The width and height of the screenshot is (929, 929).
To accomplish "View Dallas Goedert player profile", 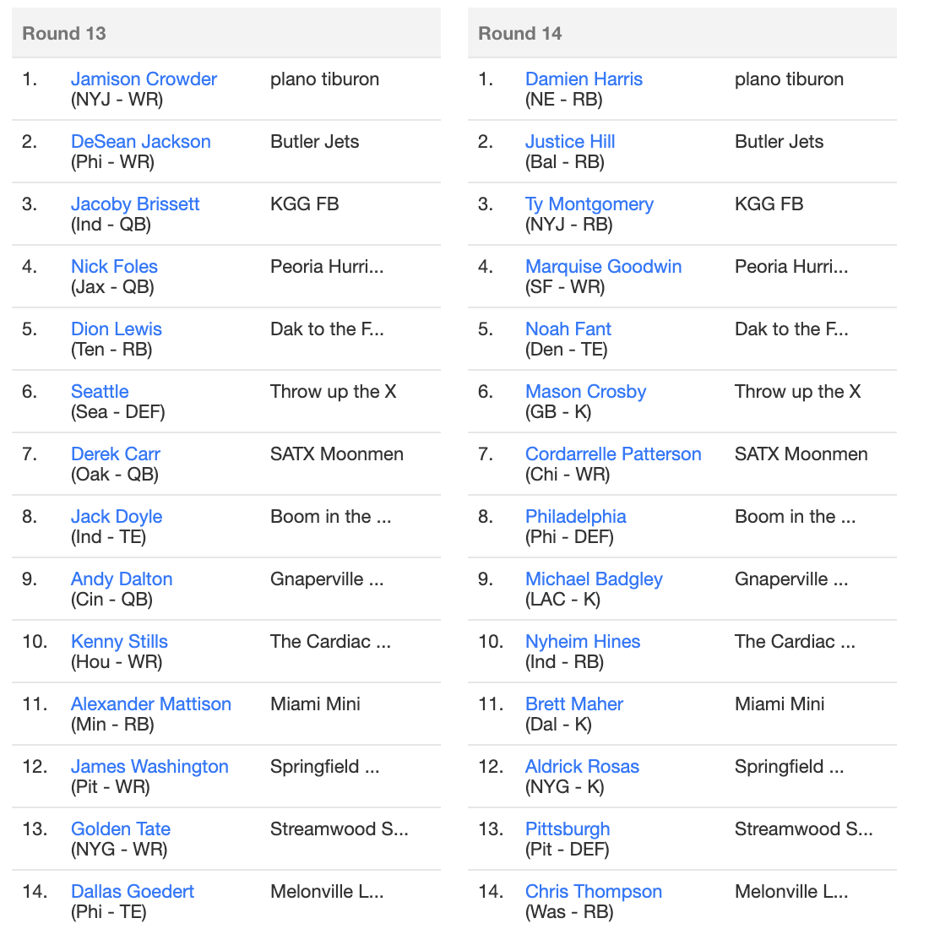I will 133,892.
